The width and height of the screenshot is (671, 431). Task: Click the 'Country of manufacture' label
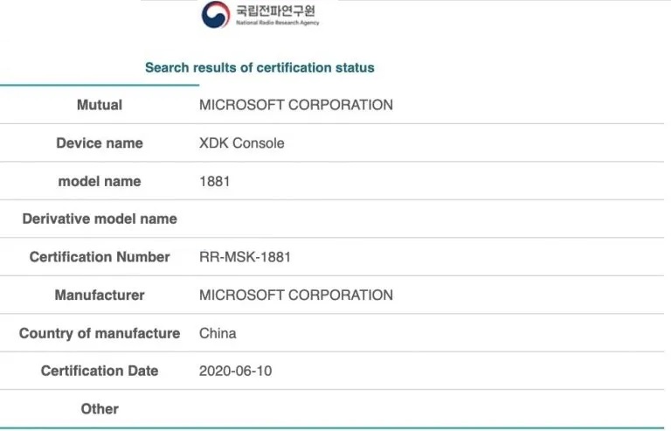[100, 333]
